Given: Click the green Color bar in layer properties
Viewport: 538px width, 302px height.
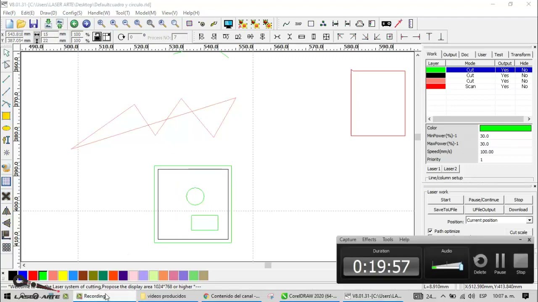Looking at the screenshot, I should coord(505,128).
